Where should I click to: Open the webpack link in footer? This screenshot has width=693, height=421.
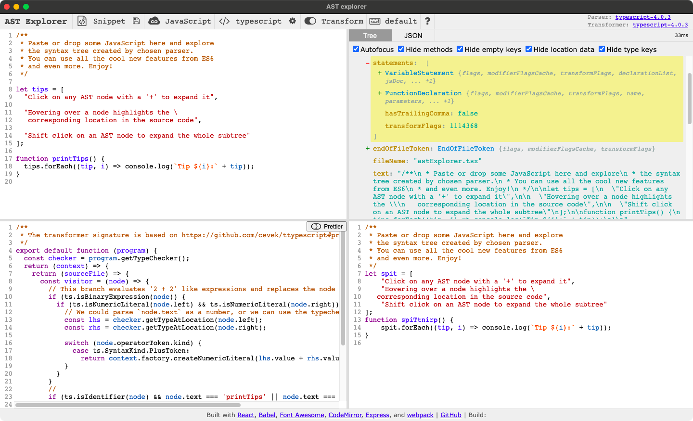click(x=420, y=415)
